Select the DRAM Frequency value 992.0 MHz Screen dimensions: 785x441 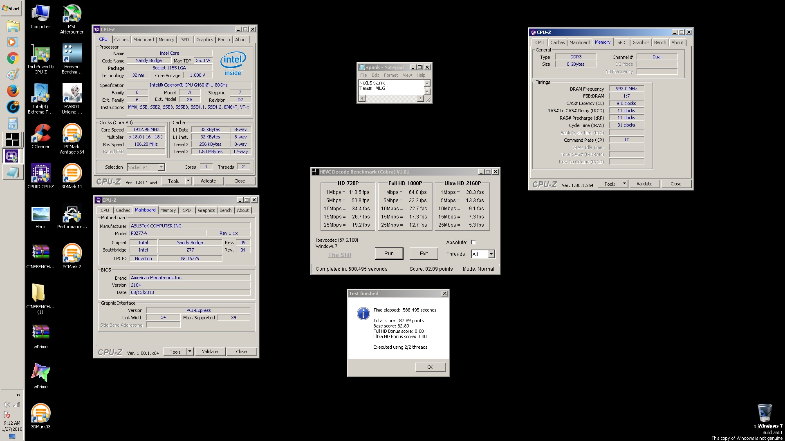pyautogui.click(x=626, y=89)
